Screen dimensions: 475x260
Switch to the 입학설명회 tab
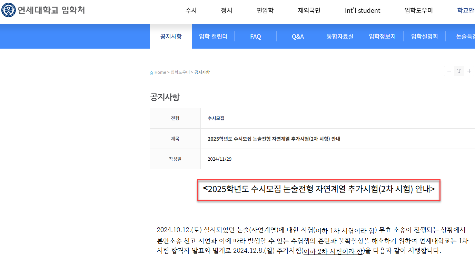coord(424,36)
